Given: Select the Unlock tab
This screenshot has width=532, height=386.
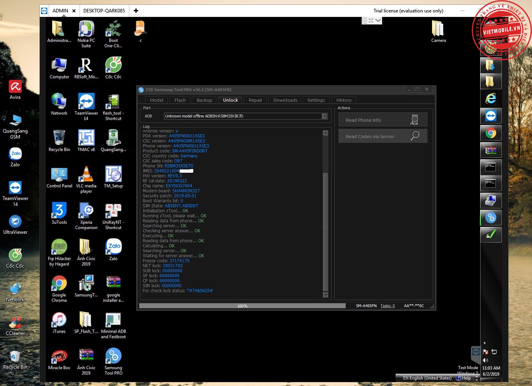Looking at the screenshot, I should pyautogui.click(x=230, y=100).
